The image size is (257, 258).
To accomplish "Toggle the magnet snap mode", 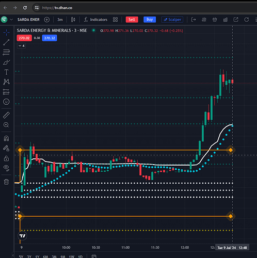I will (6, 138).
